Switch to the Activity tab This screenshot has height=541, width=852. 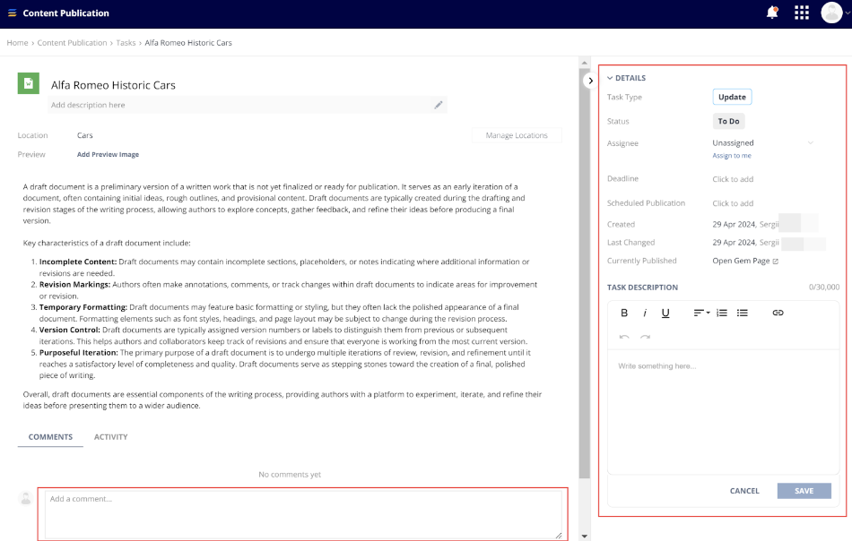tap(111, 437)
